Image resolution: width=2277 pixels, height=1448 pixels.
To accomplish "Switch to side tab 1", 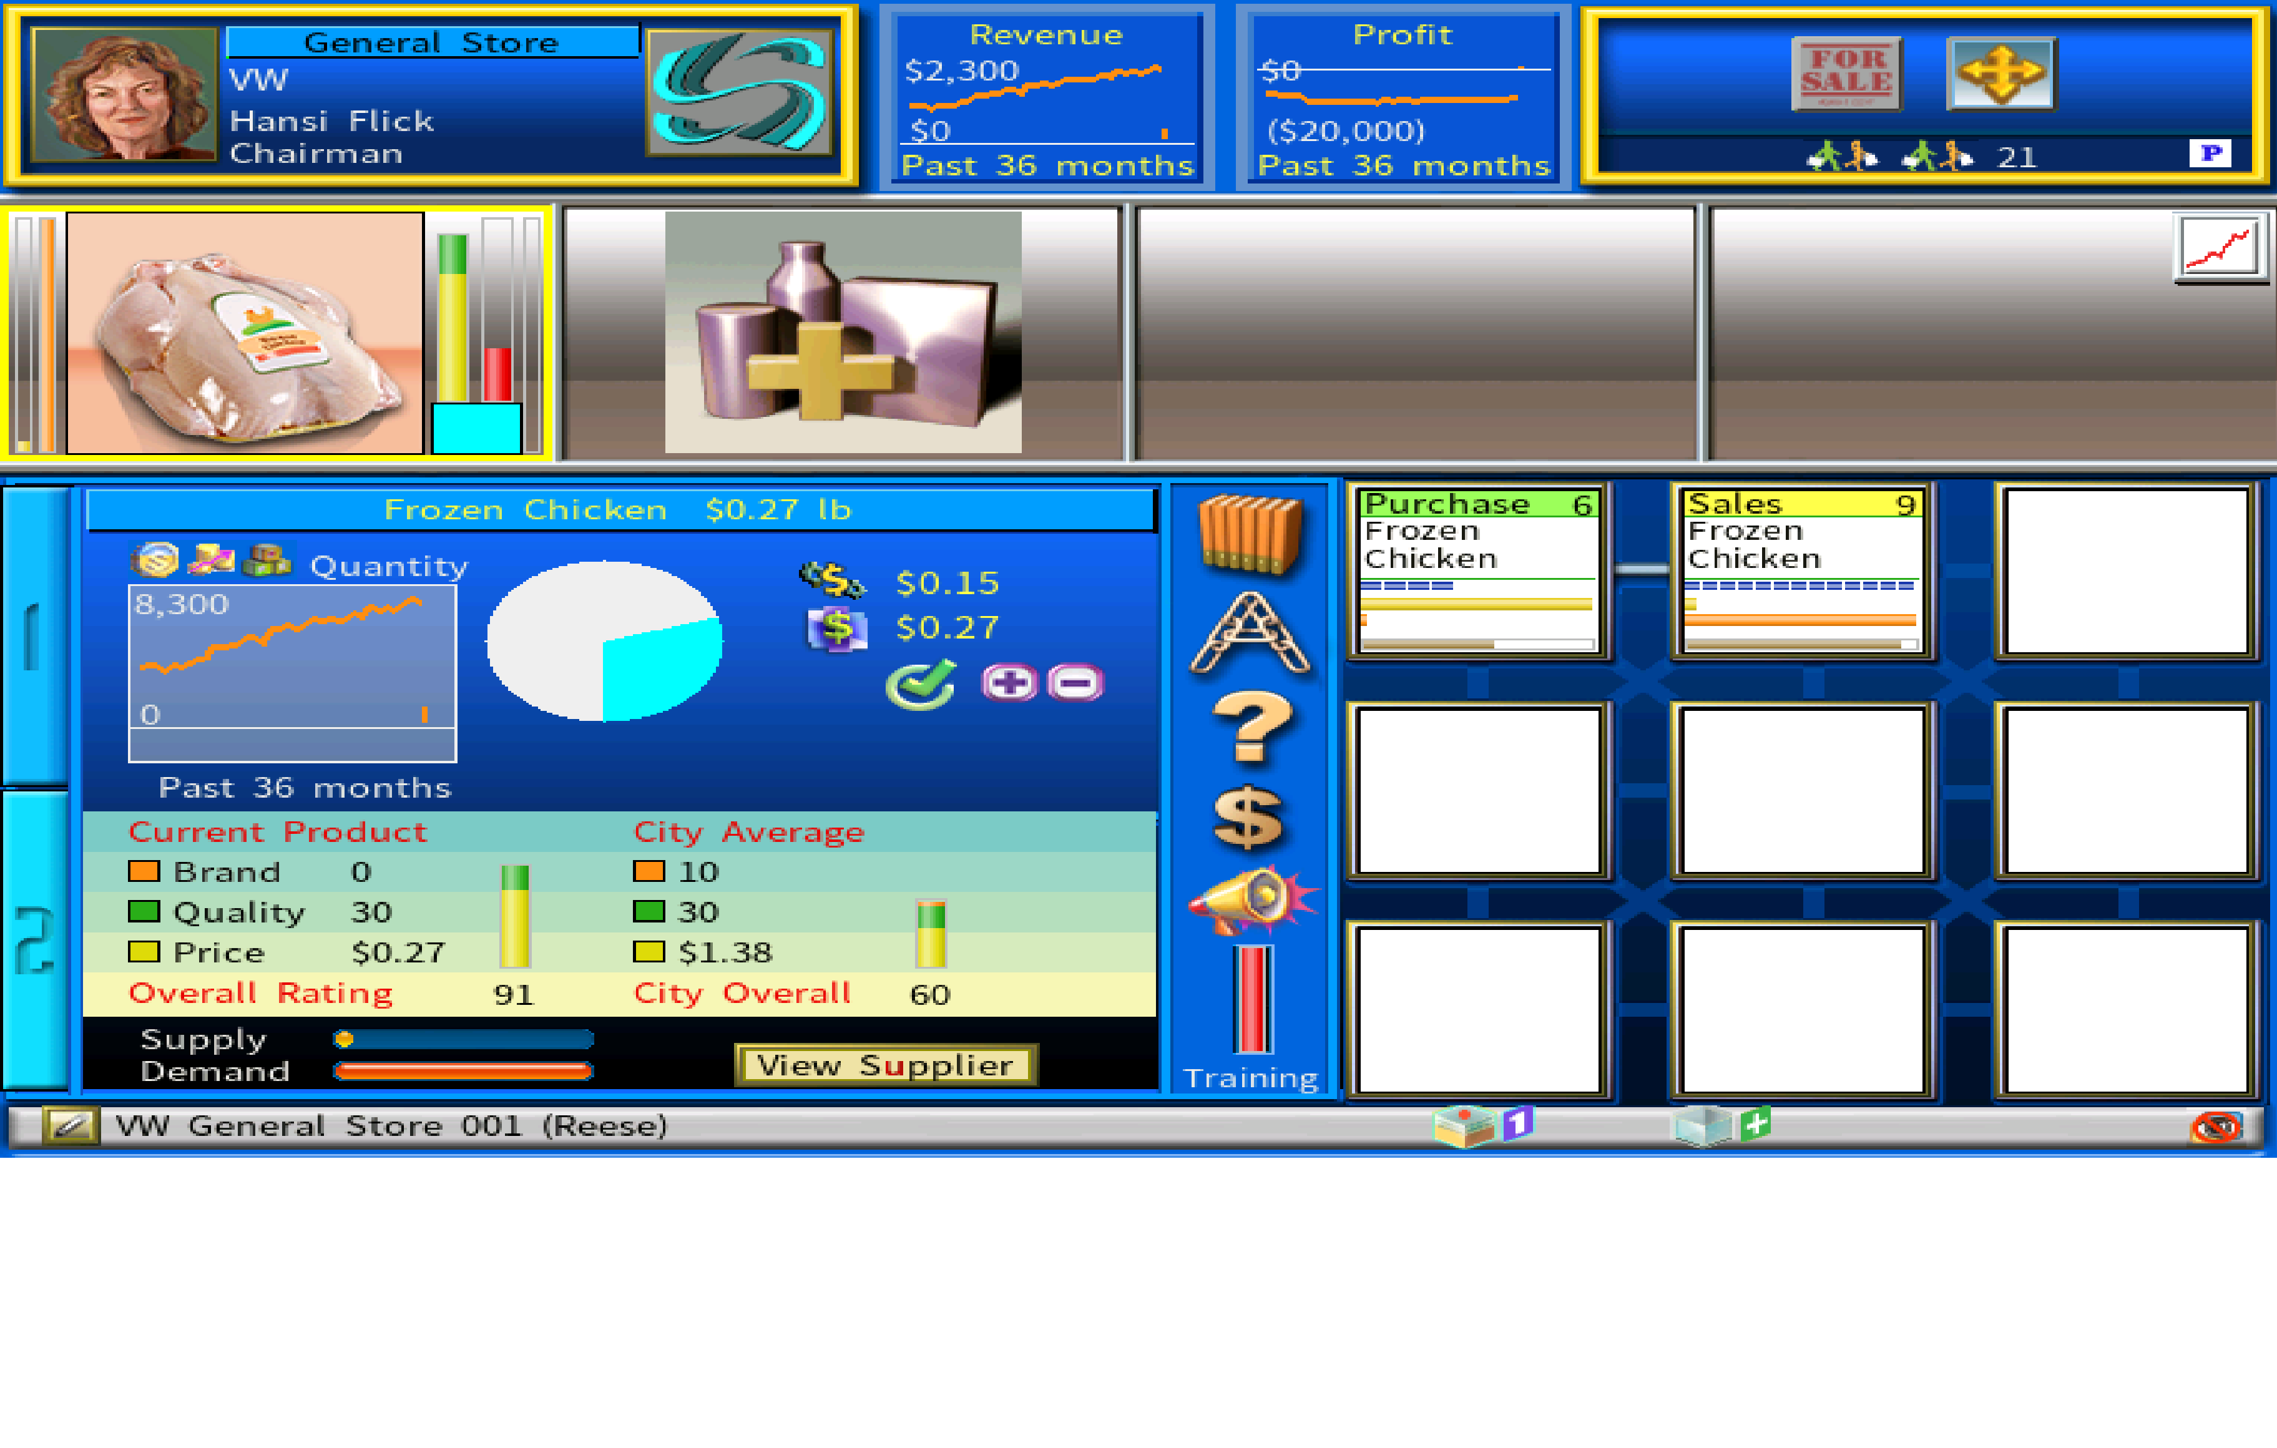I will coord(35,637).
